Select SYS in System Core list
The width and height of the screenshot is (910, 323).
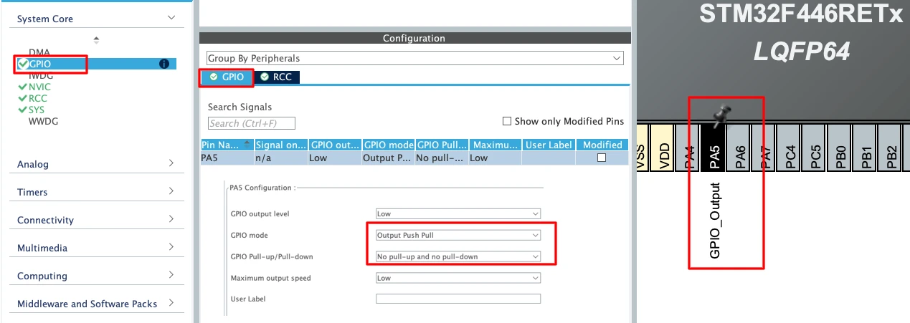click(x=37, y=110)
